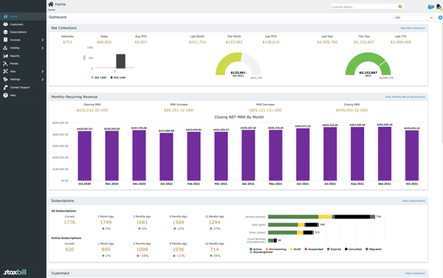Open the USD currency dropdown
This screenshot has height=278, width=443.
[413, 18]
